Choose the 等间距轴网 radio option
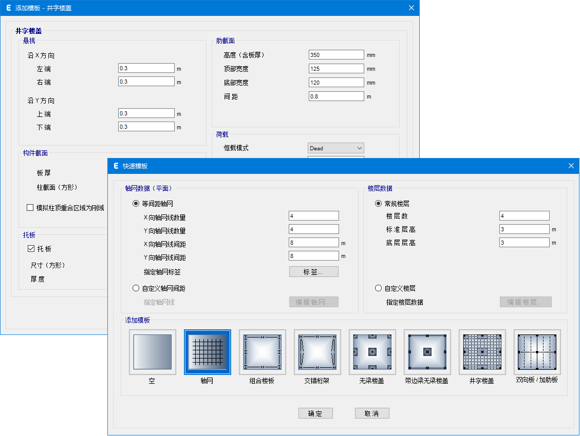 click(136, 204)
